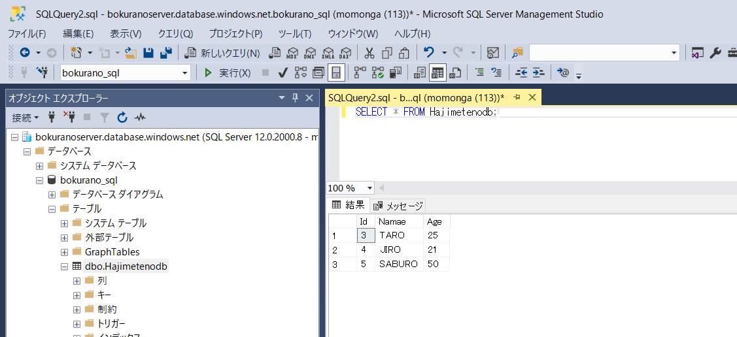
Task: Click the MDX query icon
Action: pos(293,53)
